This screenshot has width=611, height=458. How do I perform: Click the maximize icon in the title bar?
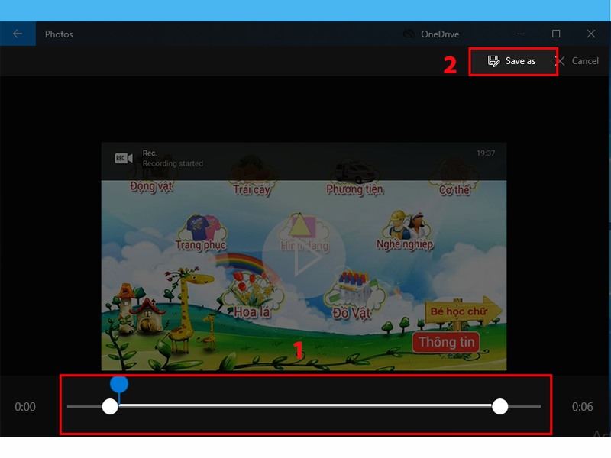(557, 34)
